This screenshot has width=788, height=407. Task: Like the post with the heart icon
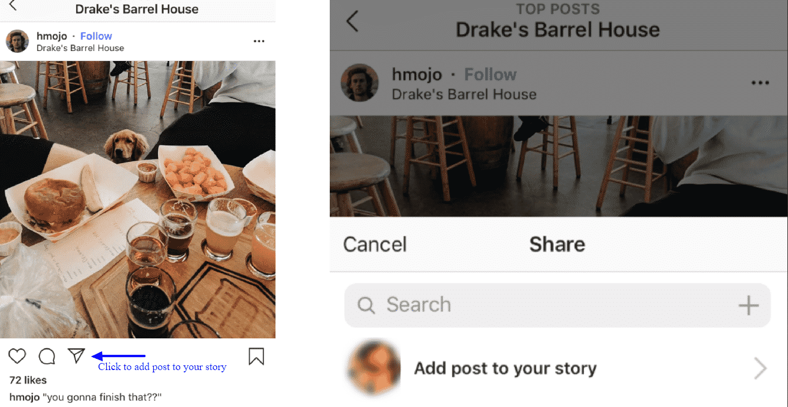(18, 356)
